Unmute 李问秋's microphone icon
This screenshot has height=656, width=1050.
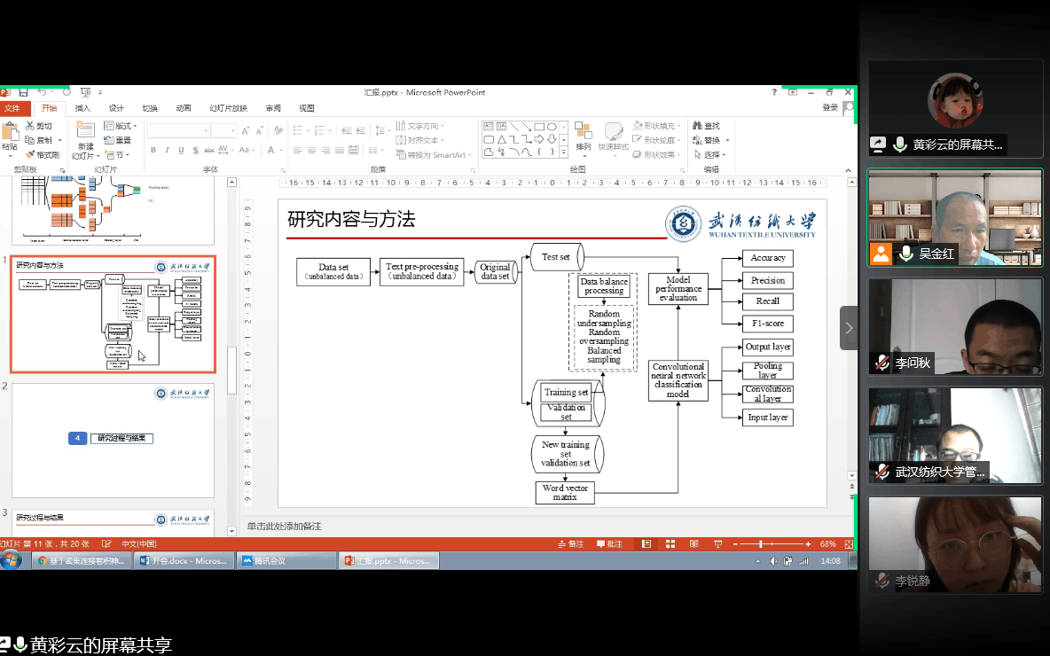pyautogui.click(x=882, y=363)
